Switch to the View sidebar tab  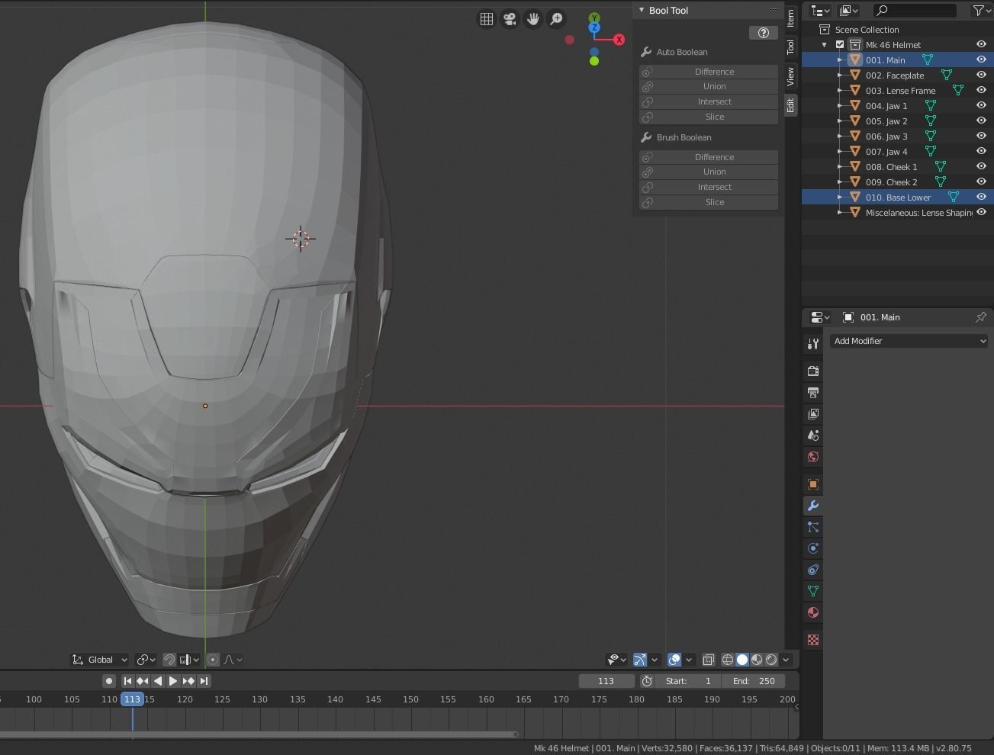click(791, 75)
